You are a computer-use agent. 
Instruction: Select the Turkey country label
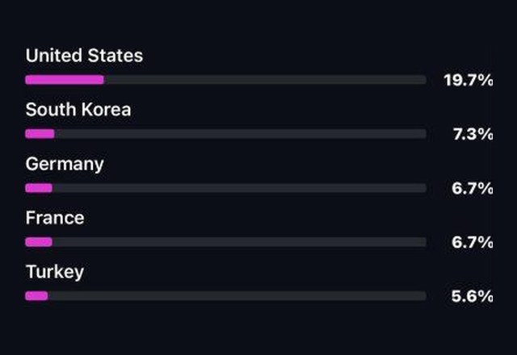point(55,273)
